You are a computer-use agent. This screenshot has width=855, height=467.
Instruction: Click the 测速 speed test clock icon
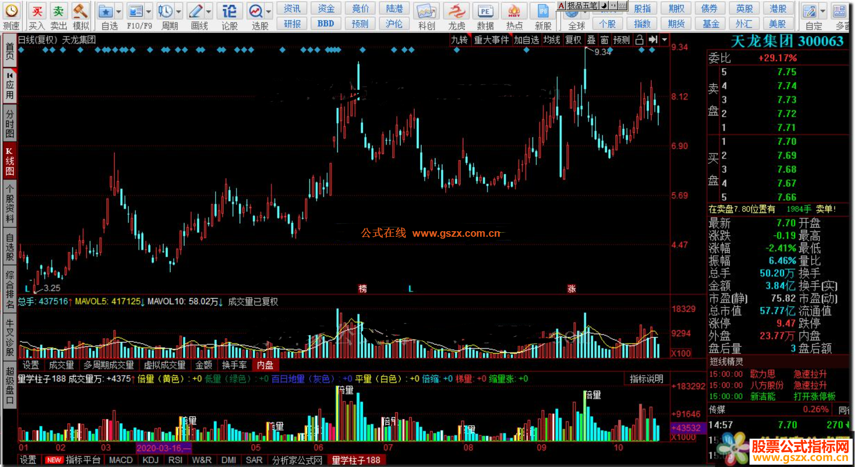[x=11, y=11]
